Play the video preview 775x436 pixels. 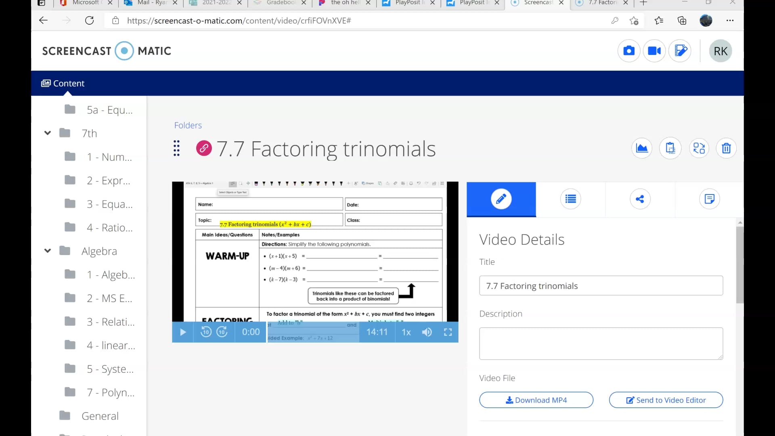point(182,332)
